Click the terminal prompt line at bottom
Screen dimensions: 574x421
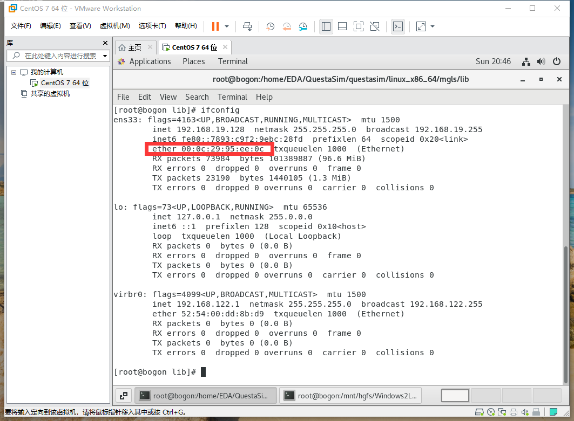[160, 372]
